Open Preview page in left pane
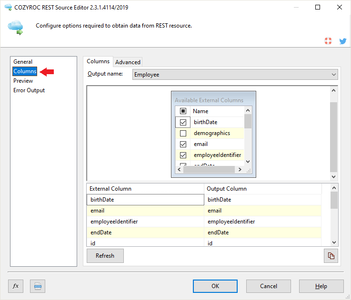Image resolution: width=351 pixels, height=300 pixels. [x=23, y=81]
